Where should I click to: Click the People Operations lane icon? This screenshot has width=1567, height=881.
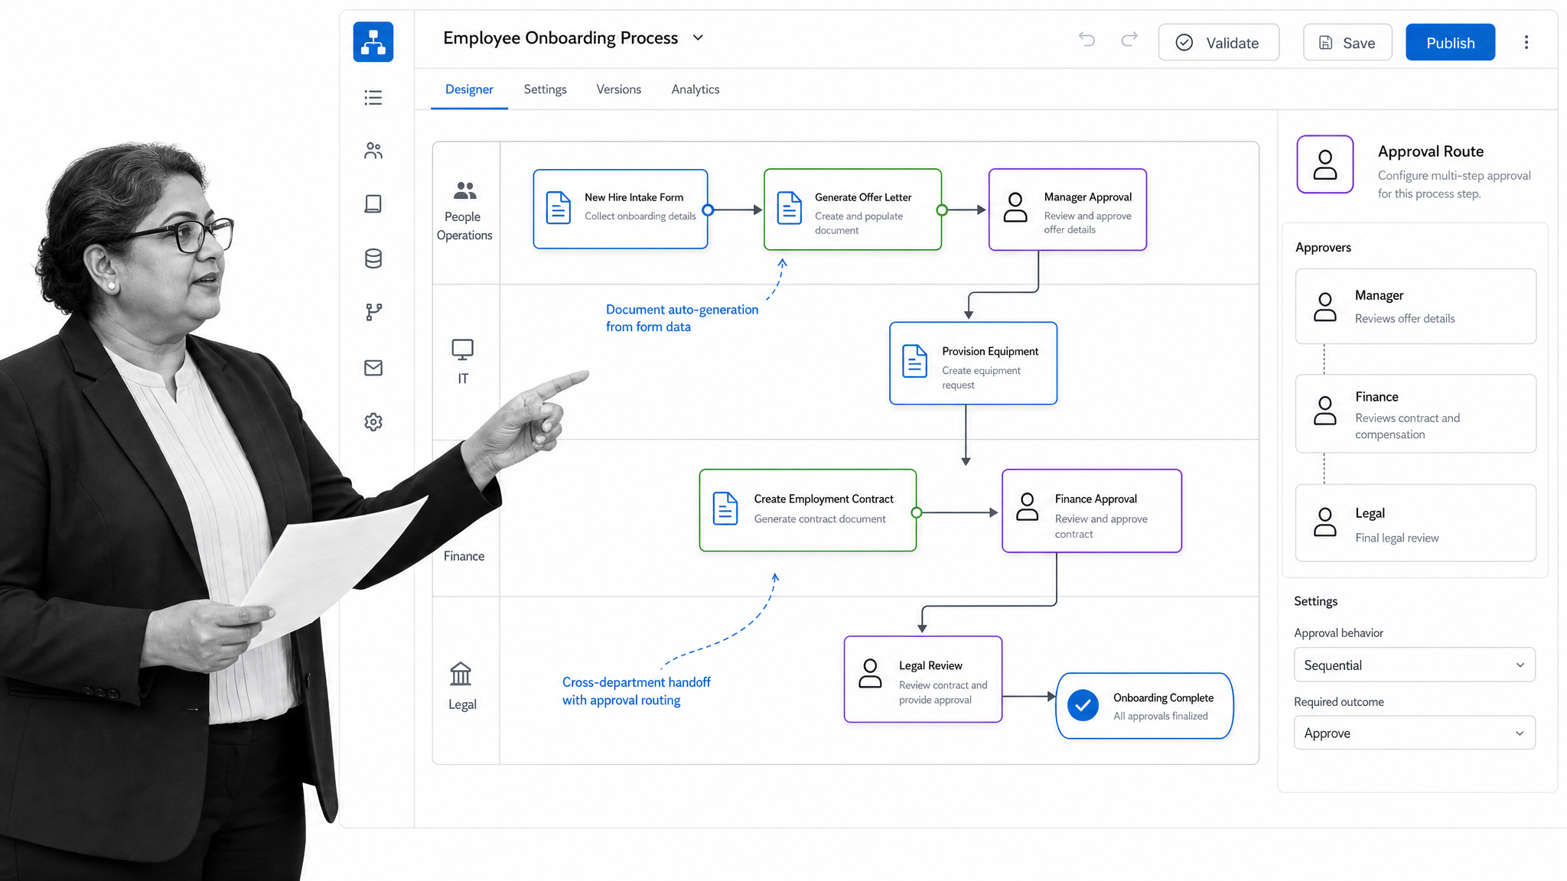(x=464, y=190)
